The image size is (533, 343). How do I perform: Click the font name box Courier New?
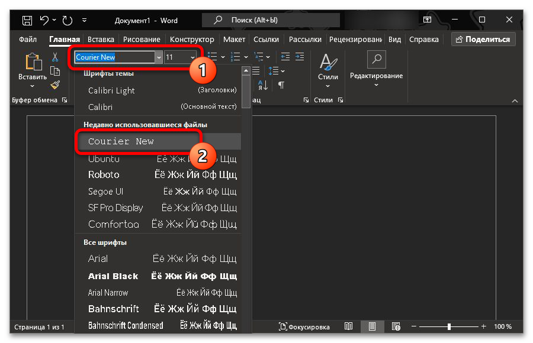click(114, 57)
